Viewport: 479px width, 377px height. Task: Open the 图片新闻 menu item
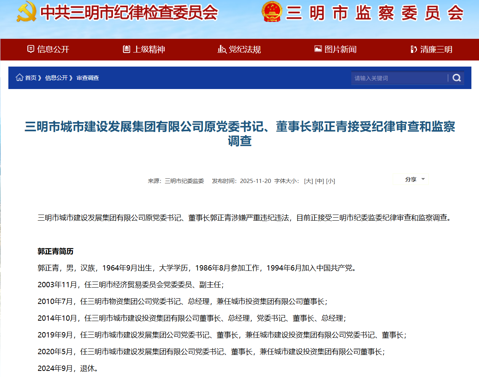tap(340, 49)
